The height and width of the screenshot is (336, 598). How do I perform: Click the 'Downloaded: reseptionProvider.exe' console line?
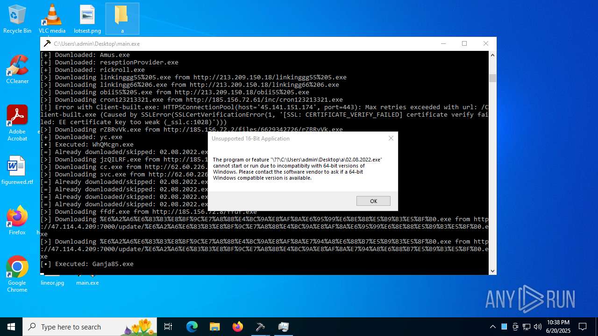(109, 62)
